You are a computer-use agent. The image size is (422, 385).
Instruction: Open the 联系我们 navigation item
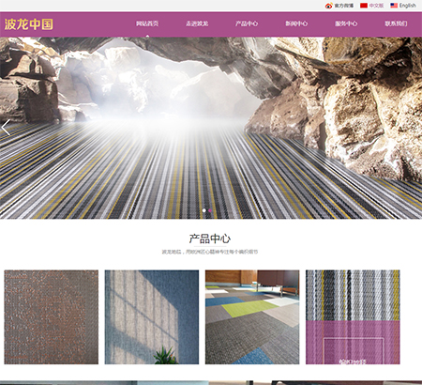pyautogui.click(x=396, y=23)
